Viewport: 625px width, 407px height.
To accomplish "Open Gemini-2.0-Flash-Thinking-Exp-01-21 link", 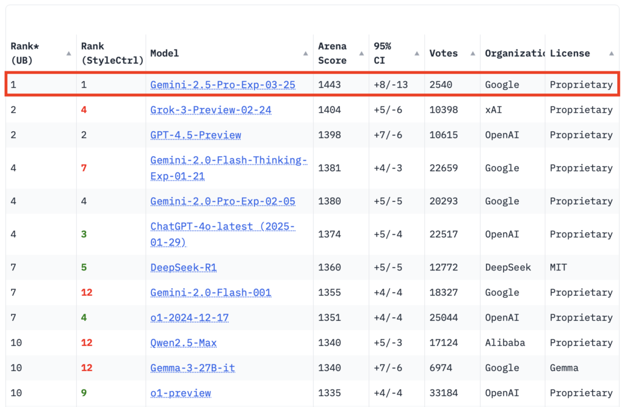I will click(x=229, y=168).
